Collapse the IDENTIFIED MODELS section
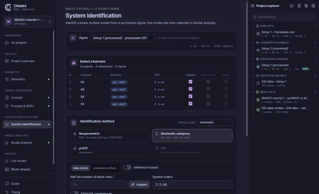Screen dimensions: 319x194 point(253,75)
